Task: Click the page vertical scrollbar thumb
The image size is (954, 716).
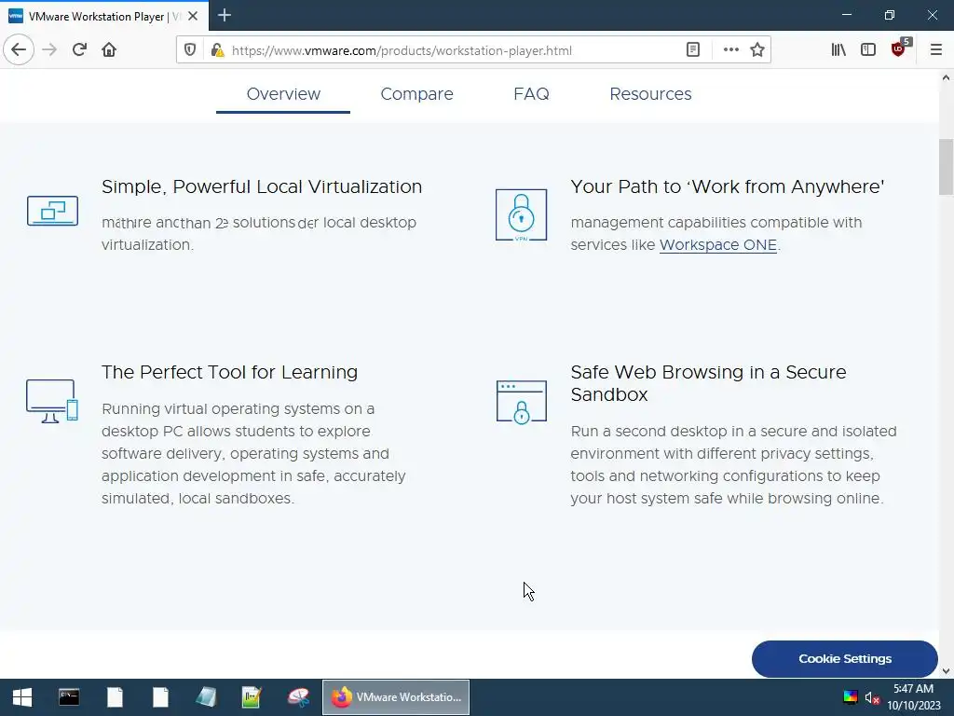Action: tap(946, 167)
